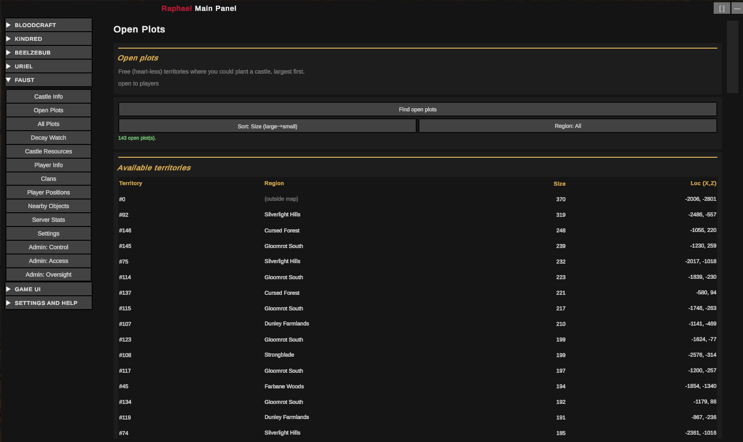The height and width of the screenshot is (442, 743).
Task: Click the Region column header
Action: [x=274, y=183]
